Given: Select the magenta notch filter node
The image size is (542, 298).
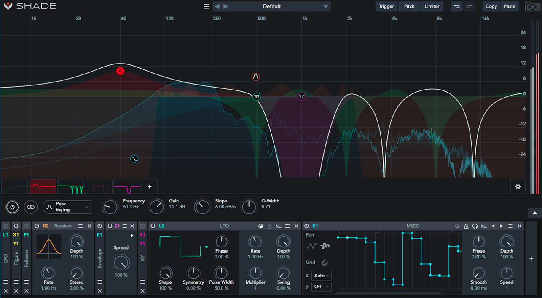Looking at the screenshot, I should (x=301, y=97).
